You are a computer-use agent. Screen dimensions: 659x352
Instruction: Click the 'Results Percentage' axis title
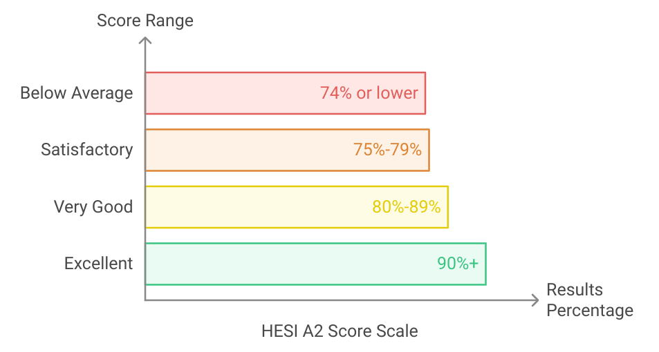click(590, 300)
